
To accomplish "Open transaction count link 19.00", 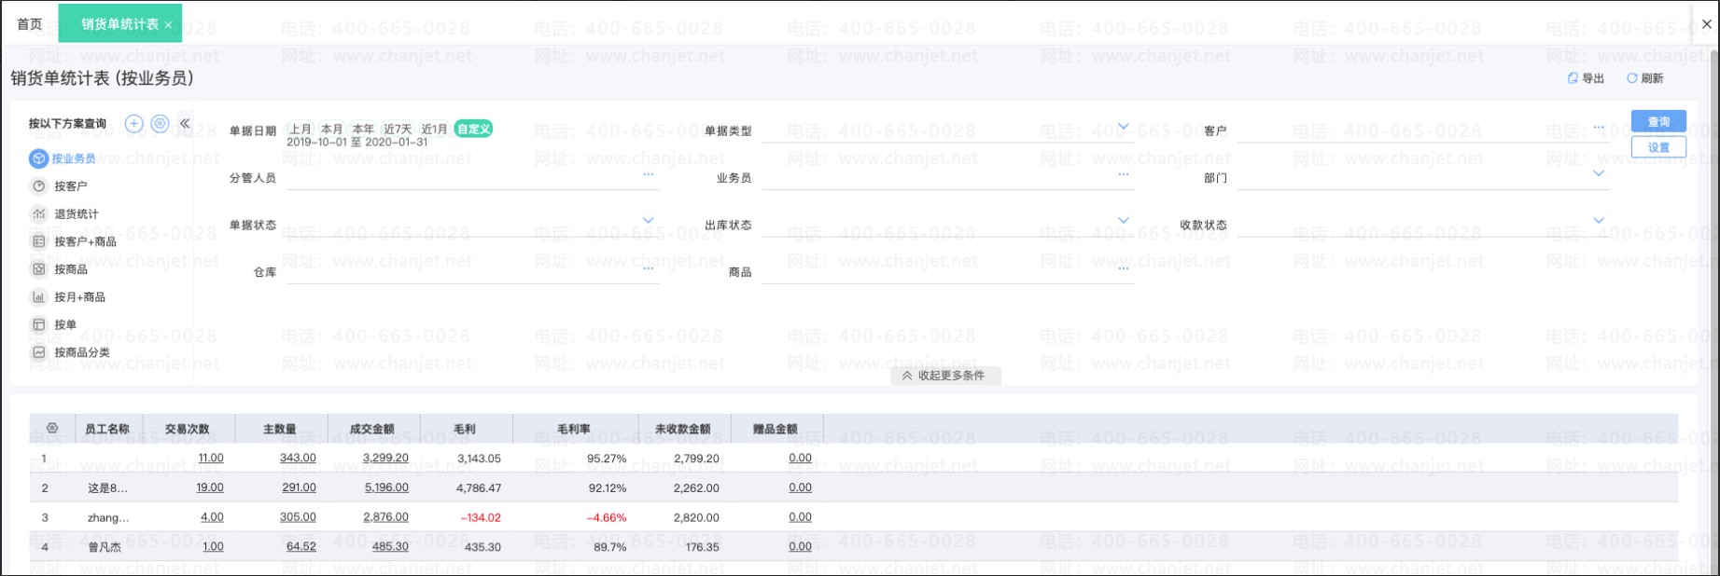I will (x=210, y=487).
